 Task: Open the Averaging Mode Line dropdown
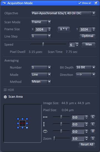point(41,74)
